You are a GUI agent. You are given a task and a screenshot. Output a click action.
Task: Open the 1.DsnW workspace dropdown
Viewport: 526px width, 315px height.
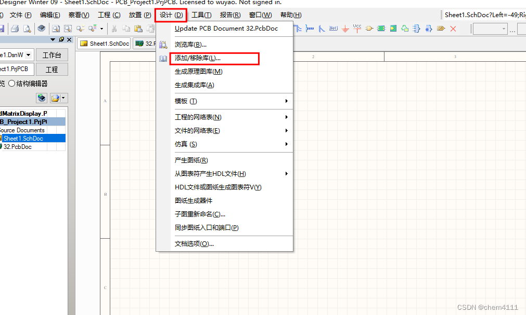[x=28, y=54]
